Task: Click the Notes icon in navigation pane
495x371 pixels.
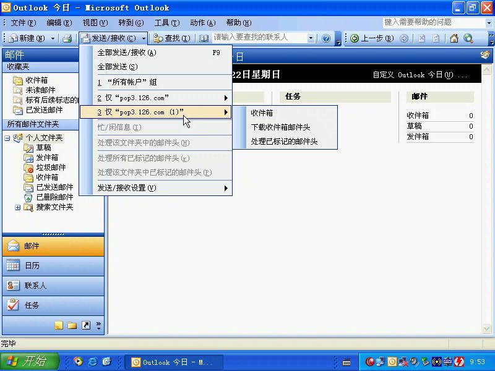Action: tap(59, 325)
